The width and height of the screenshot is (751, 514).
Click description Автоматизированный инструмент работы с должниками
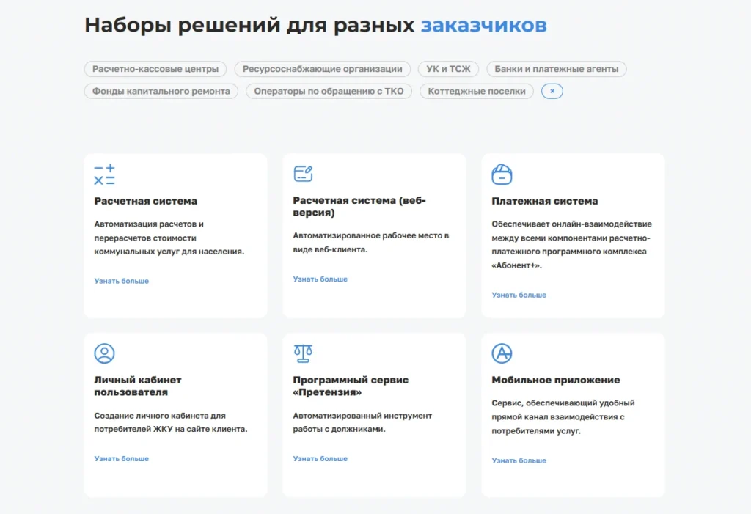pos(362,422)
